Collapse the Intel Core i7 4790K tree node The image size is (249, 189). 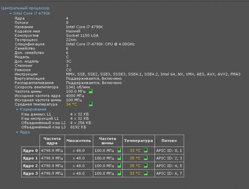(x=11, y=14)
